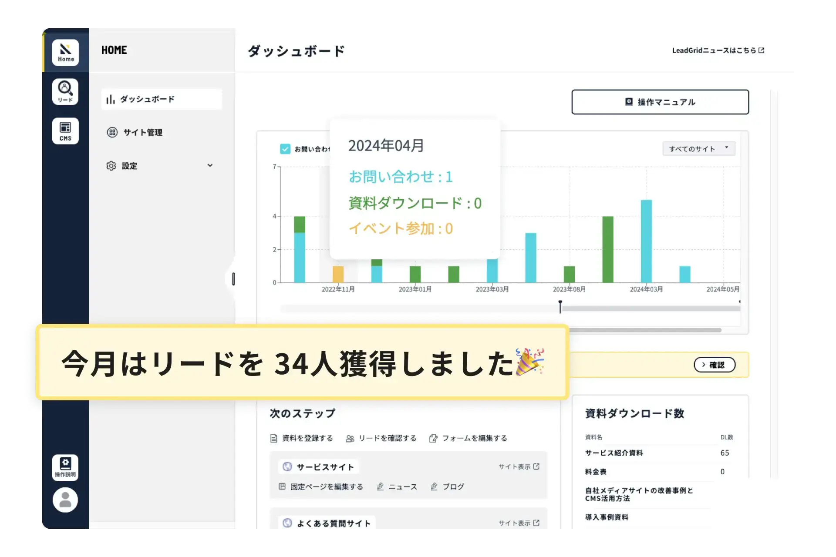The height and width of the screenshot is (557, 836).
Task: Open the LeadGridニュースはこちら link
Action: [718, 50]
